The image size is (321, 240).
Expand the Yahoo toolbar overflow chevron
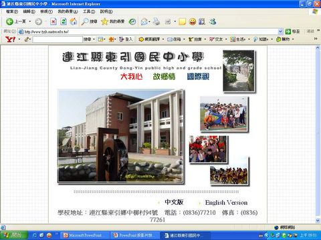point(316,39)
